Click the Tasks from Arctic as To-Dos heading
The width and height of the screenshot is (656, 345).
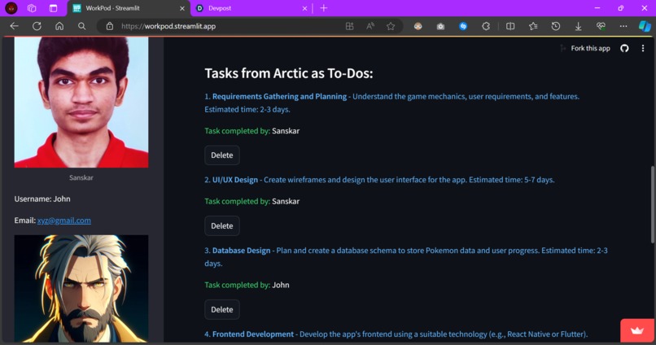coord(289,73)
